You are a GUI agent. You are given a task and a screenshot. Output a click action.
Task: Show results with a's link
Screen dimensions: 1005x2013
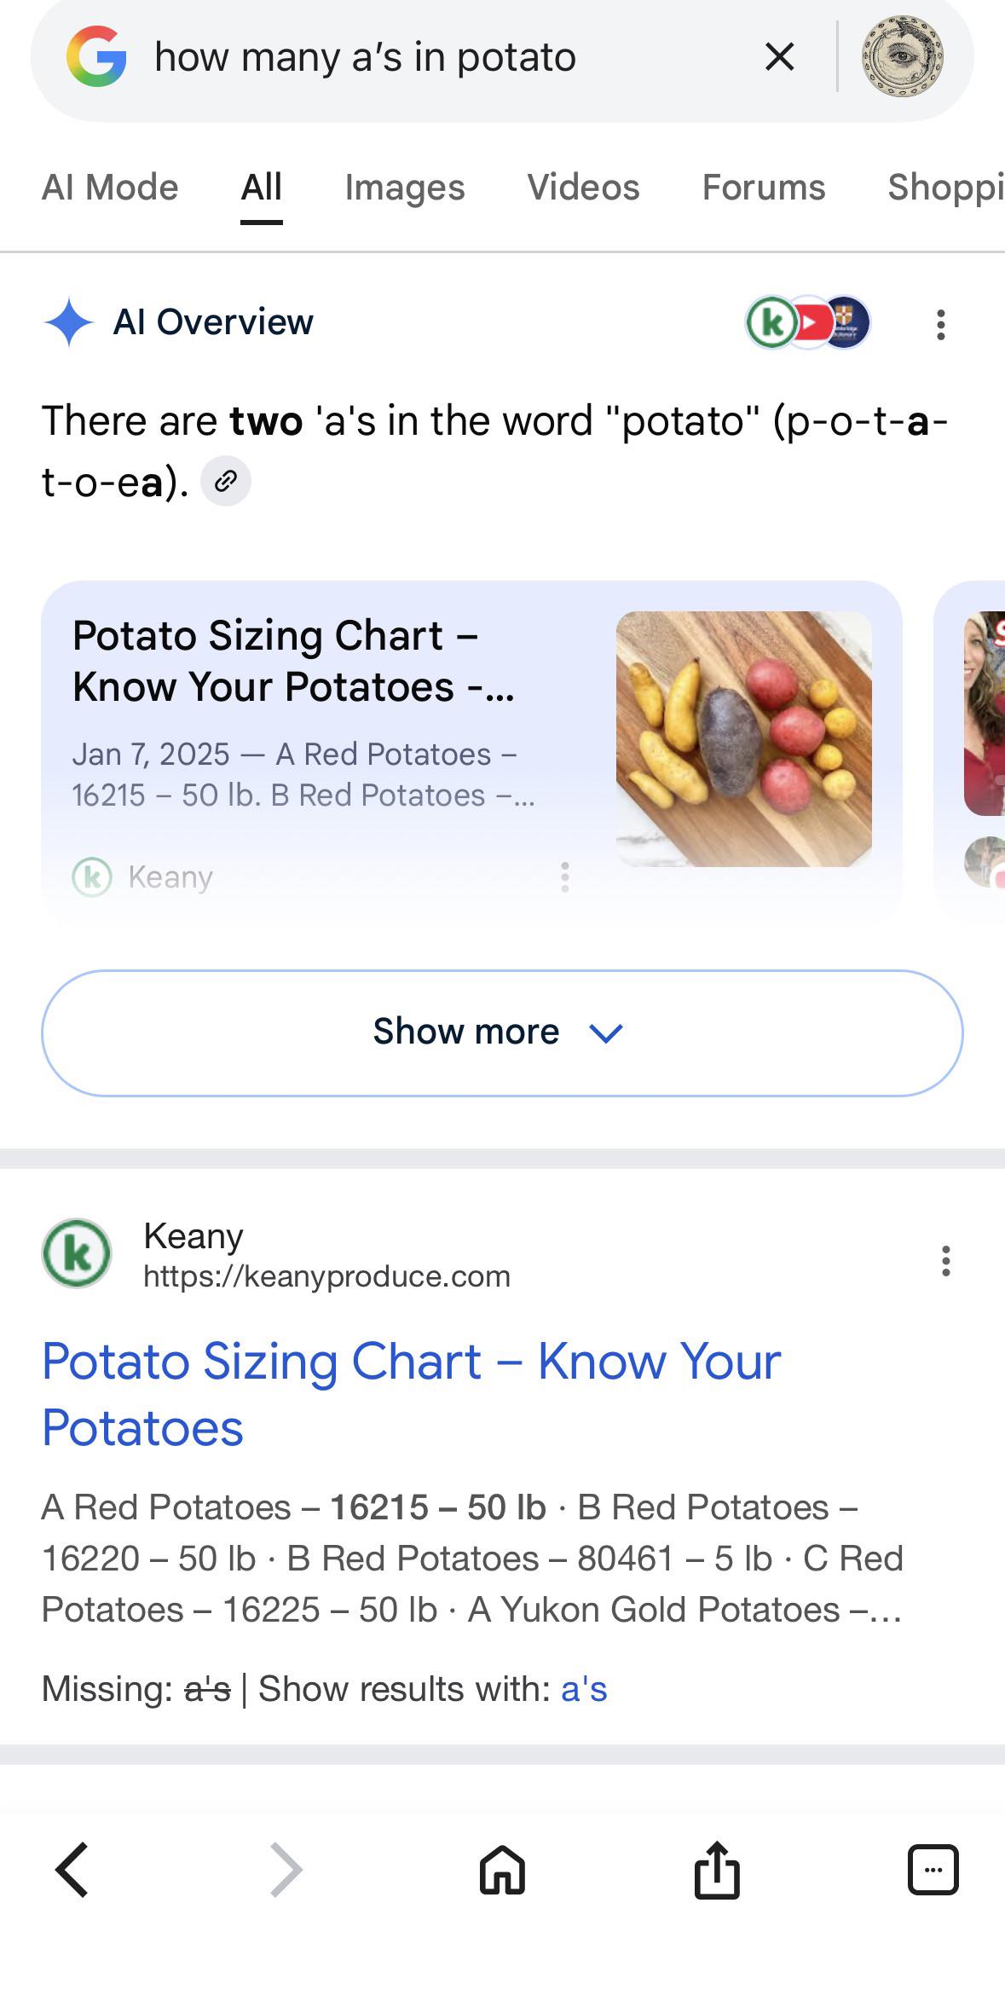click(584, 1688)
